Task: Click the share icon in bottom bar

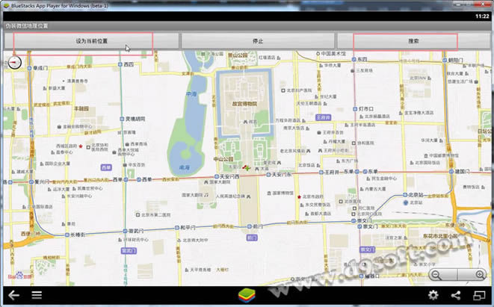Action: pos(456,296)
